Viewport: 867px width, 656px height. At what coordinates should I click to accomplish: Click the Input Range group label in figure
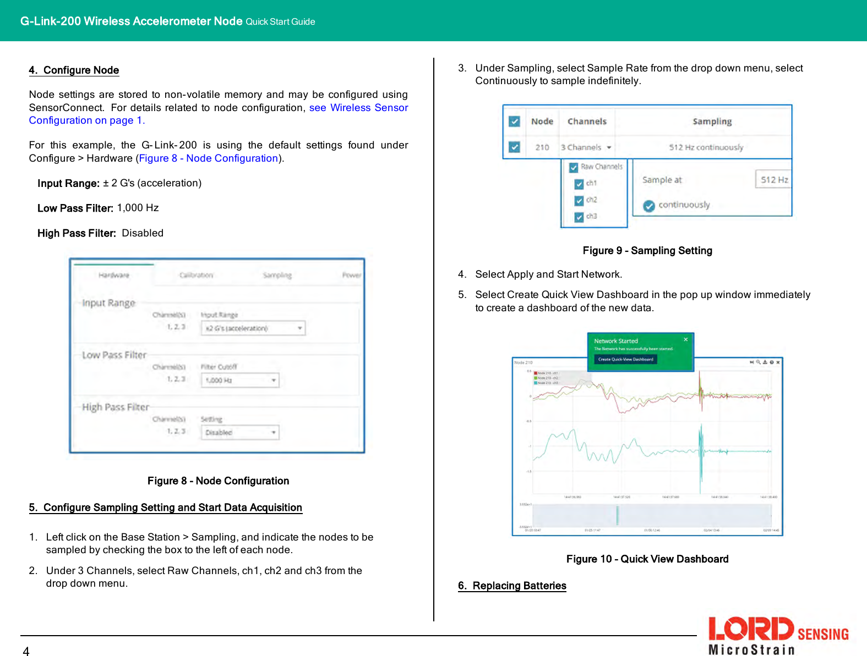(108, 303)
